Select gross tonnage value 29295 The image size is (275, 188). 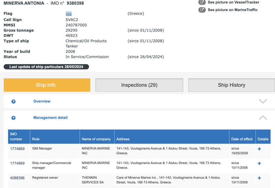point(71,30)
